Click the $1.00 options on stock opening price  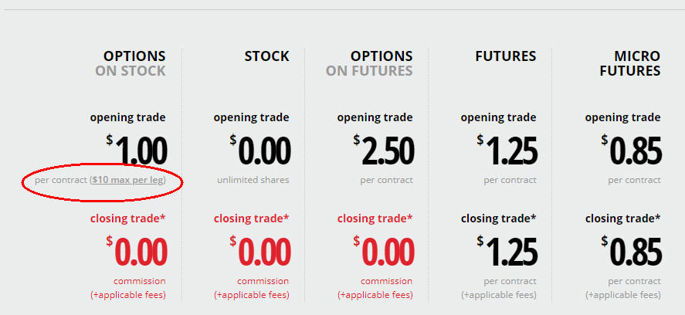click(137, 151)
